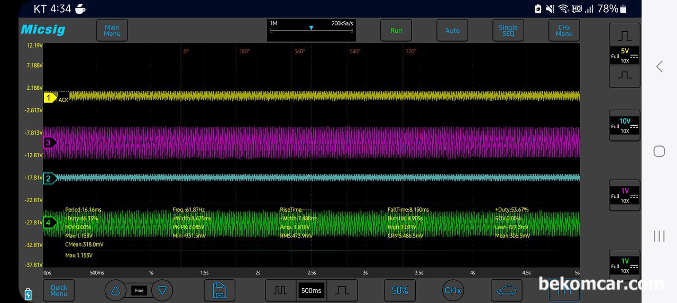Tap the Freq.:61.87Hz measurement
Viewport: 677px width, 303px height.
pyautogui.click(x=188, y=210)
